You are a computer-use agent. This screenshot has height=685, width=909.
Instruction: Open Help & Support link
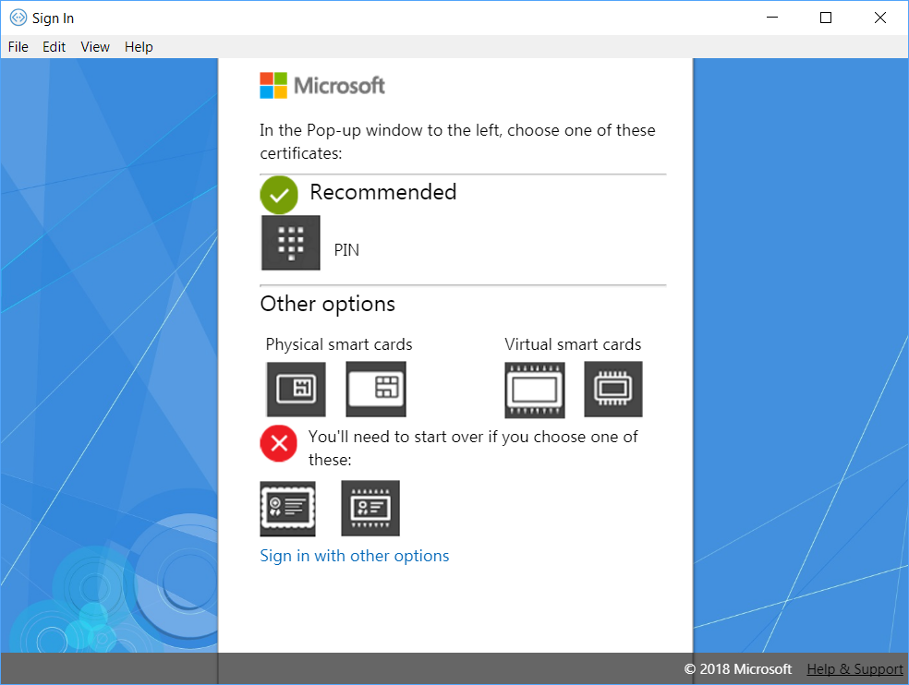[x=855, y=668]
